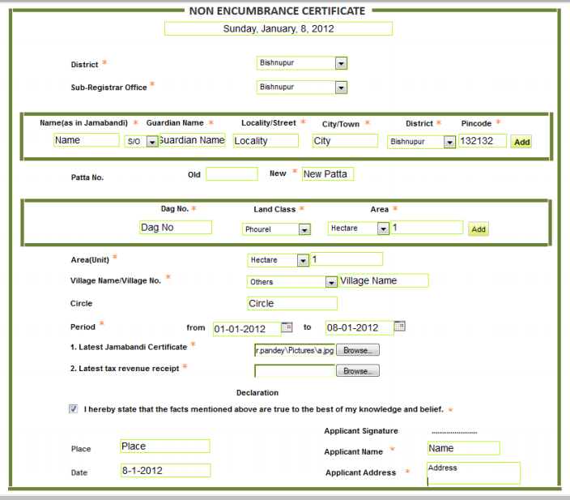Open the Area(Unit) Hectare dropdown
Image resolution: width=570 pixels, height=500 pixels.
click(278, 260)
